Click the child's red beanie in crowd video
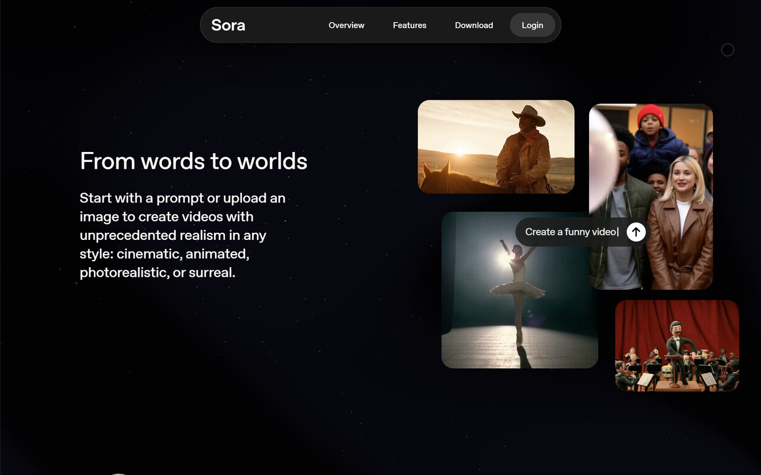 [x=650, y=114]
